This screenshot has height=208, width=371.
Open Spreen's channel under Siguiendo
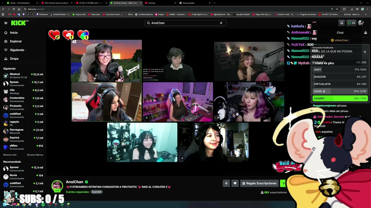pos(23,83)
